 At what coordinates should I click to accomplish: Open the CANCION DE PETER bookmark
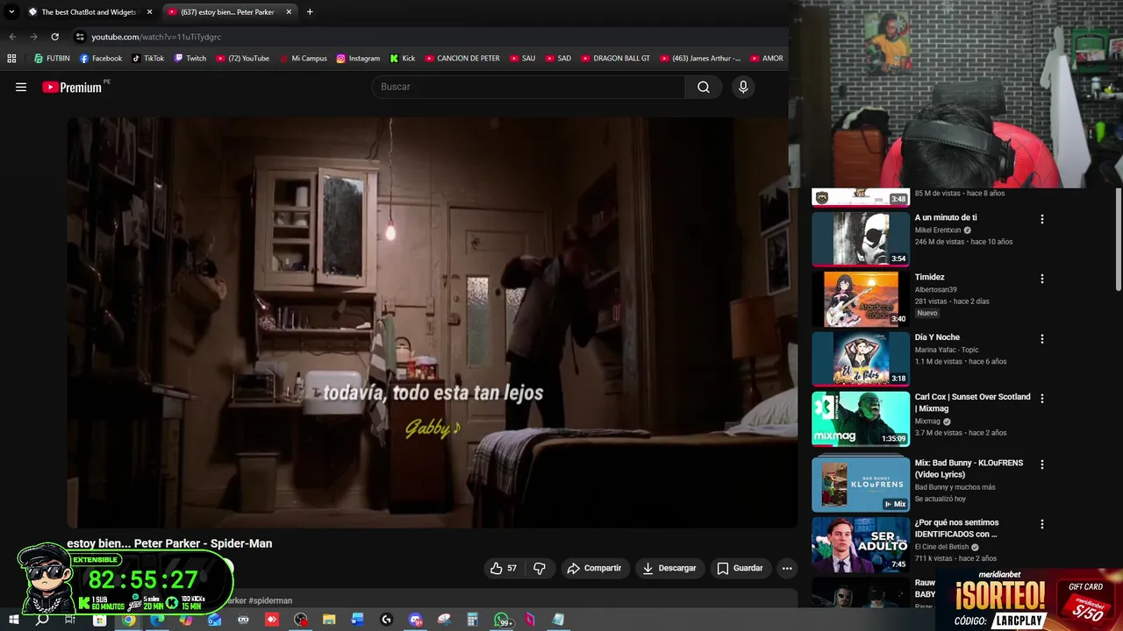tap(462, 59)
